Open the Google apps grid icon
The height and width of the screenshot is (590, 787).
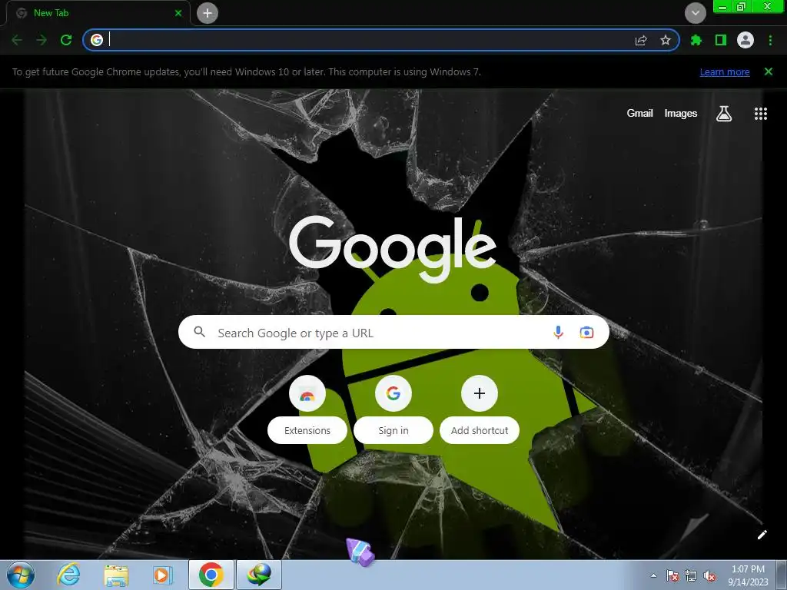pos(761,114)
